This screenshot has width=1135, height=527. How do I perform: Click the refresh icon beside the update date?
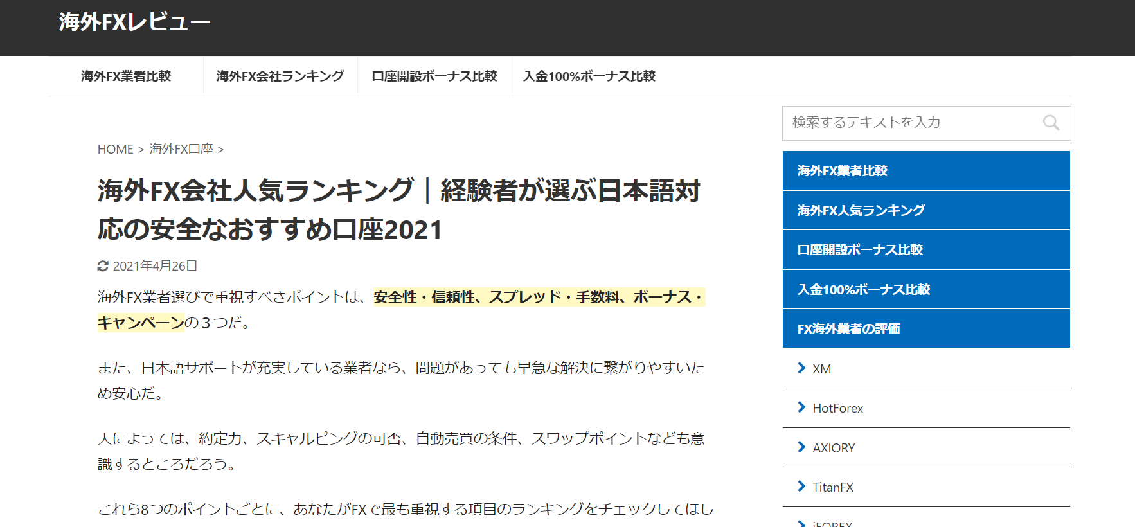103,266
